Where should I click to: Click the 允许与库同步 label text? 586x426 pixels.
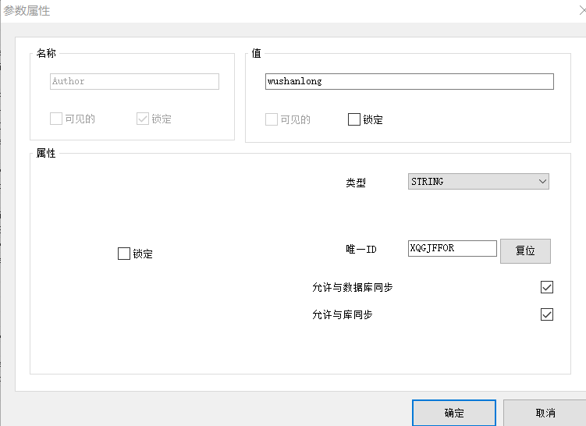[343, 314]
